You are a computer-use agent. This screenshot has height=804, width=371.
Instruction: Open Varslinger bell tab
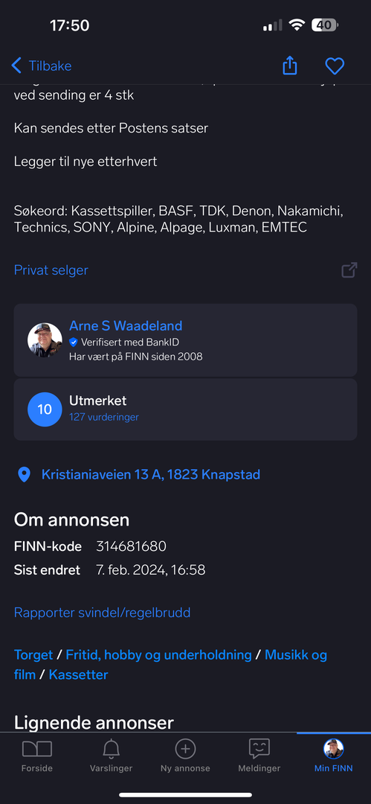[x=112, y=756]
